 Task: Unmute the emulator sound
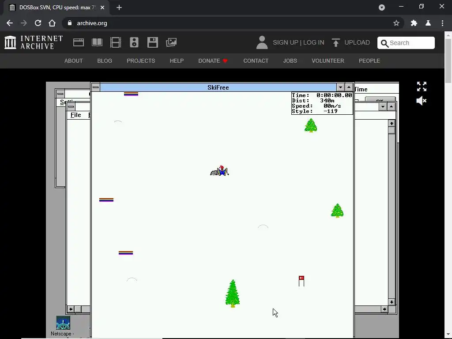coord(422,101)
